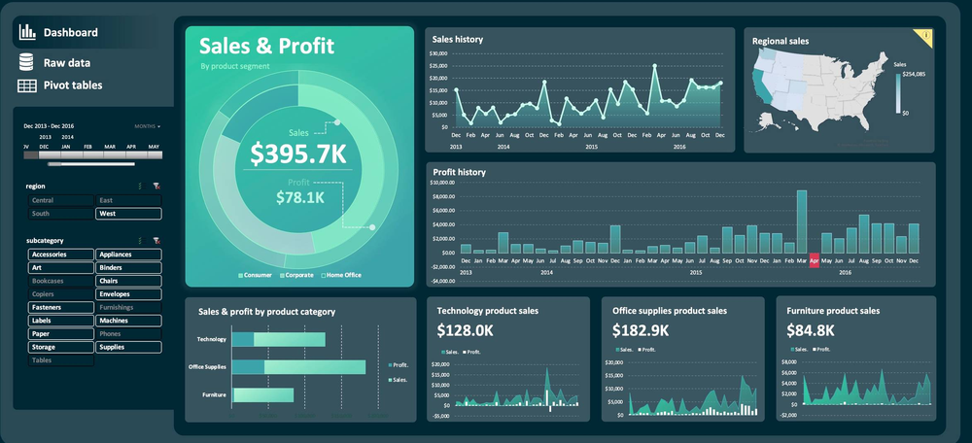972x443 pixels.
Task: Click the Corporate legend swatch
Action: tap(282, 275)
